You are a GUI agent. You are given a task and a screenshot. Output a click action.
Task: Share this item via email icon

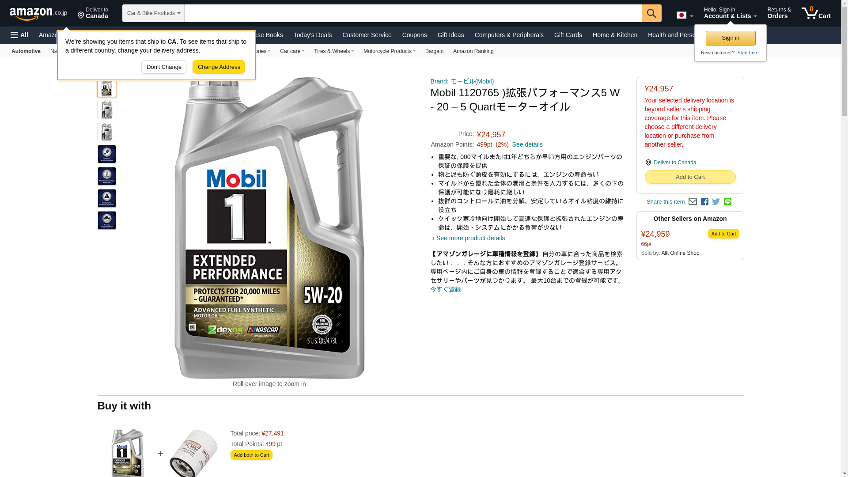pyautogui.click(x=693, y=202)
